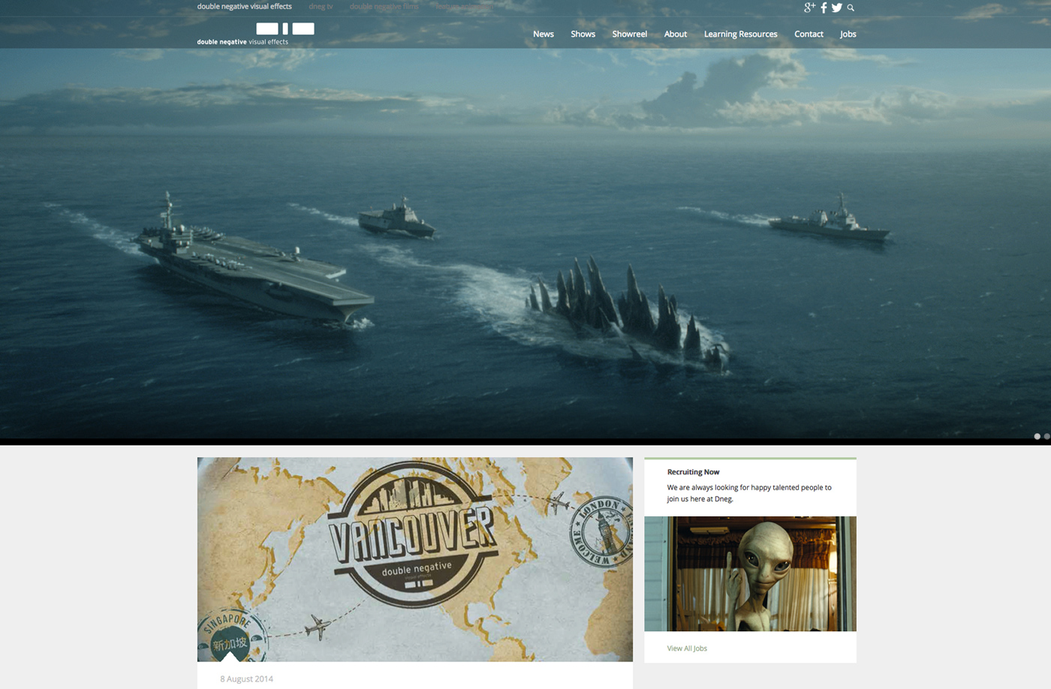This screenshot has width=1051, height=689.
Task: Select the second slideshow dot
Action: [1047, 436]
